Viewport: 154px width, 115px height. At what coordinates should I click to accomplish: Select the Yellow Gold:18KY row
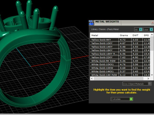click(x=120, y=50)
